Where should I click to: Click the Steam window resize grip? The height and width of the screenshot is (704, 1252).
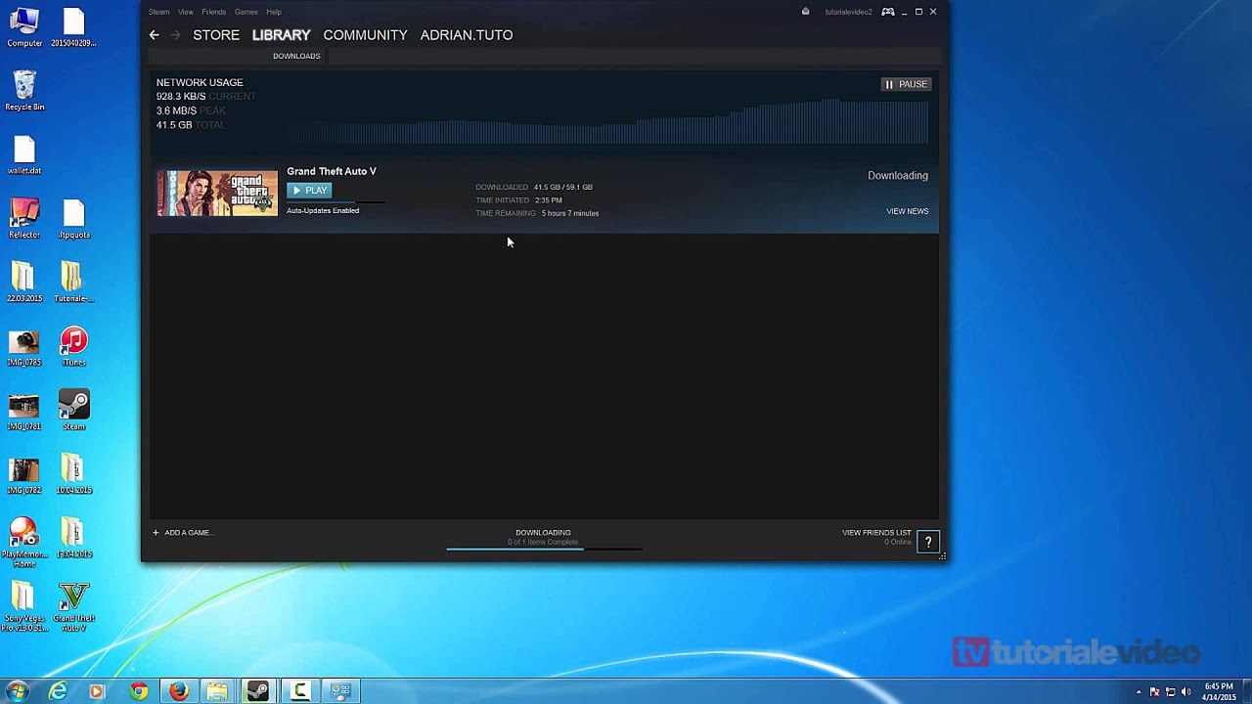pyautogui.click(x=943, y=556)
